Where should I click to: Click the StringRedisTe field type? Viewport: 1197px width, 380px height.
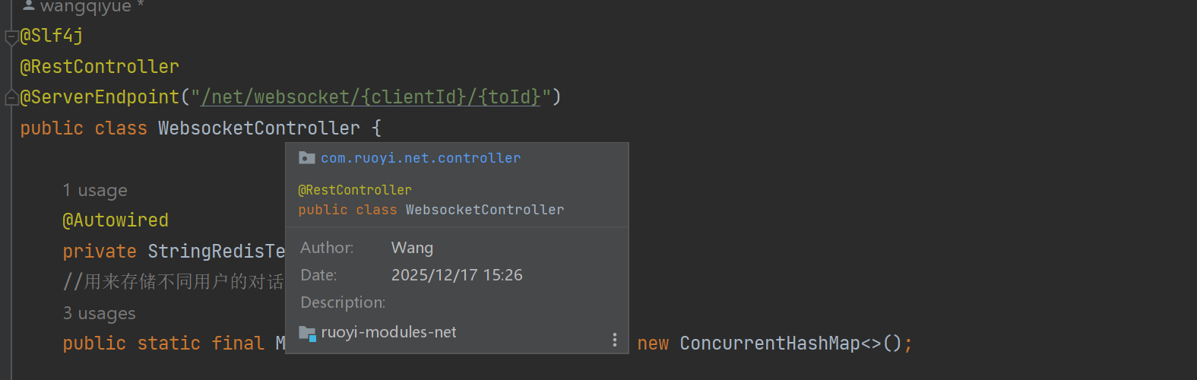(x=216, y=252)
